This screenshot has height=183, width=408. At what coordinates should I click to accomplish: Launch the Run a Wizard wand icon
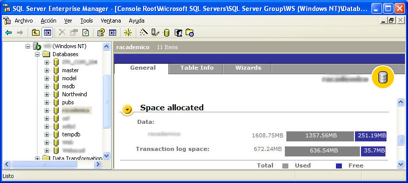[x=143, y=32]
